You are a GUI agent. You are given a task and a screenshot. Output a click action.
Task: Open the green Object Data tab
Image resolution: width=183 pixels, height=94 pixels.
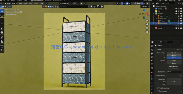152,90
